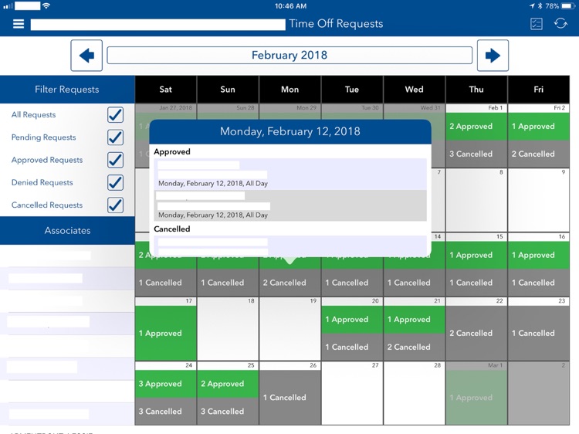Open 1 Approved on Mar 1
This screenshot has width=579, height=434.
pyautogui.click(x=476, y=398)
